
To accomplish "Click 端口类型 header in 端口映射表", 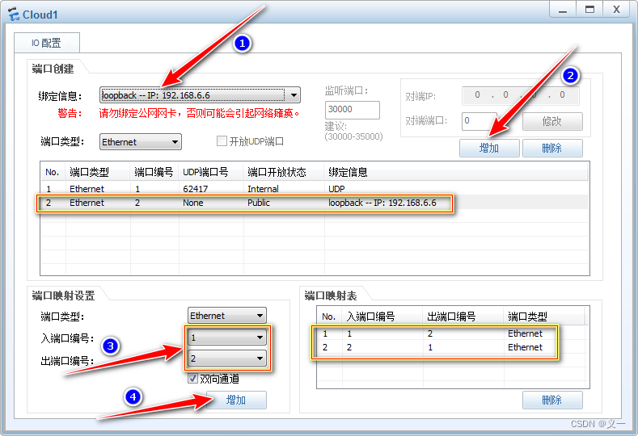I will [x=544, y=317].
